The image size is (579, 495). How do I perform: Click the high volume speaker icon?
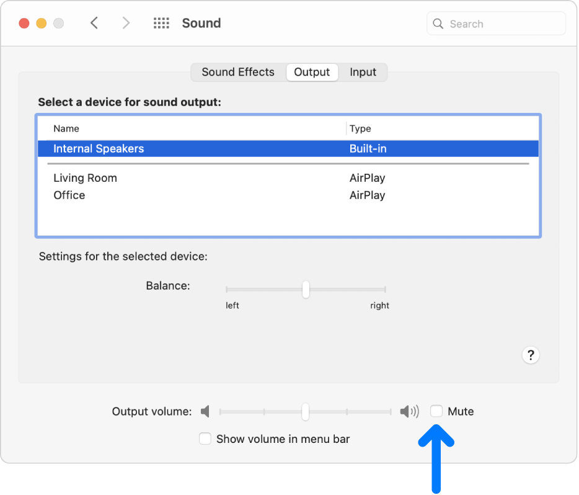(409, 411)
